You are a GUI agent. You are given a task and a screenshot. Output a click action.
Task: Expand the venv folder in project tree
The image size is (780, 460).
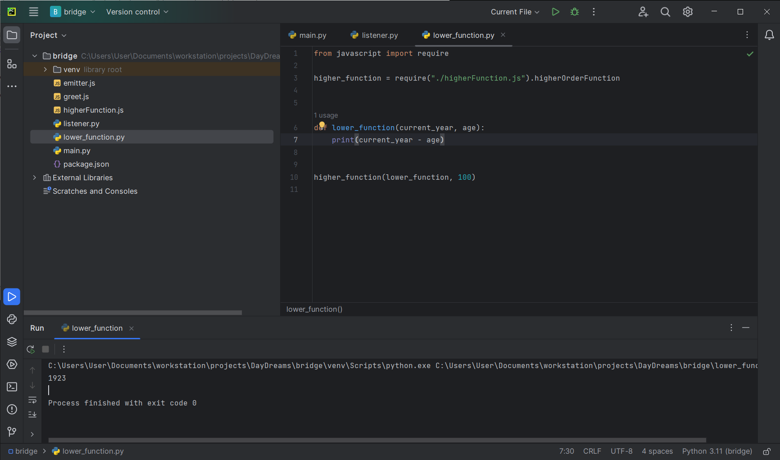(x=45, y=69)
